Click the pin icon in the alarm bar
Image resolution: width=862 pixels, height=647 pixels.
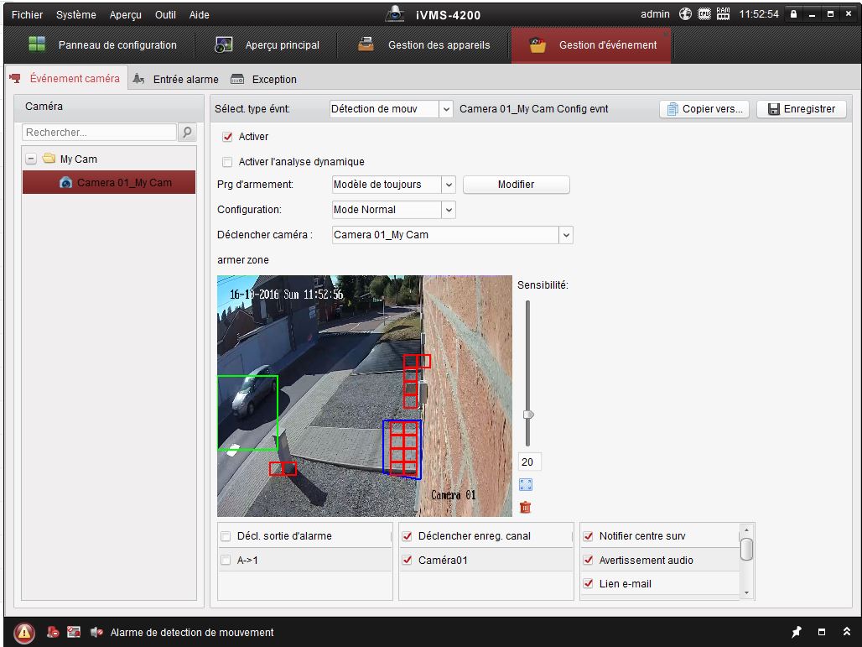[797, 632]
